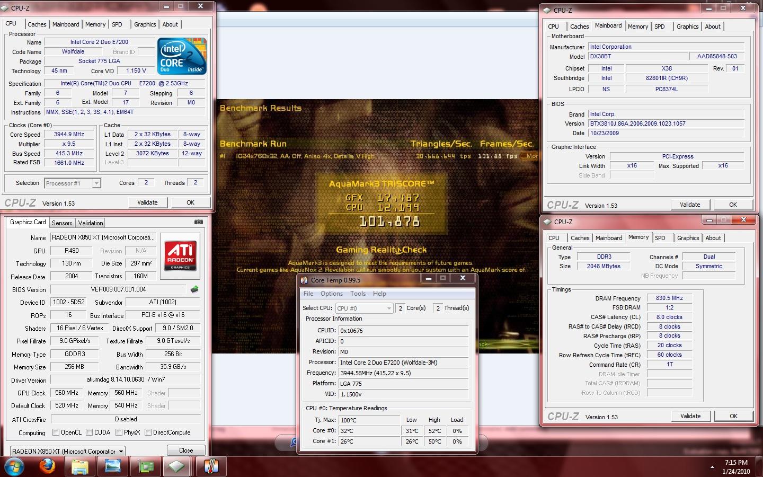The width and height of the screenshot is (763, 477).
Task: Open About tab in CPU-Z CPU window
Action: [x=170, y=24]
